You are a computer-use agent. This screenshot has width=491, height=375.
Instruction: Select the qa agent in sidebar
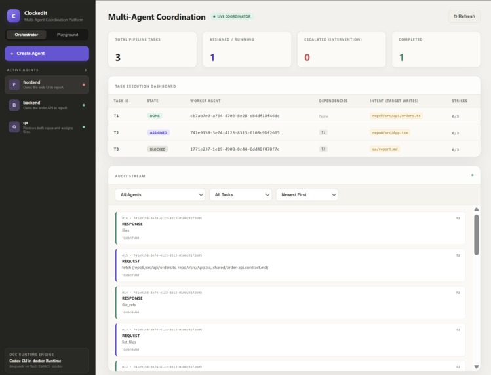47,127
